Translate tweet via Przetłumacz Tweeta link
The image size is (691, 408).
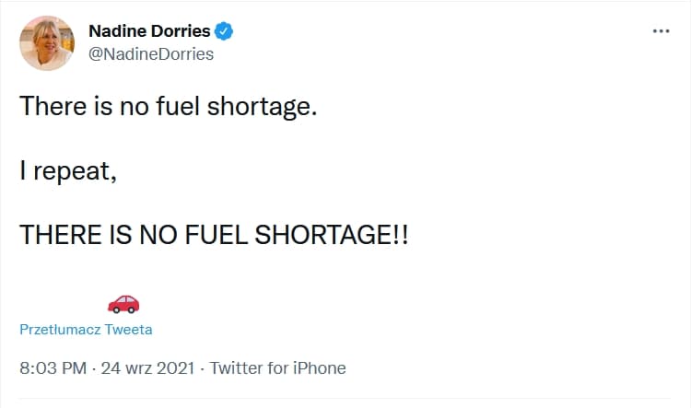coord(86,330)
